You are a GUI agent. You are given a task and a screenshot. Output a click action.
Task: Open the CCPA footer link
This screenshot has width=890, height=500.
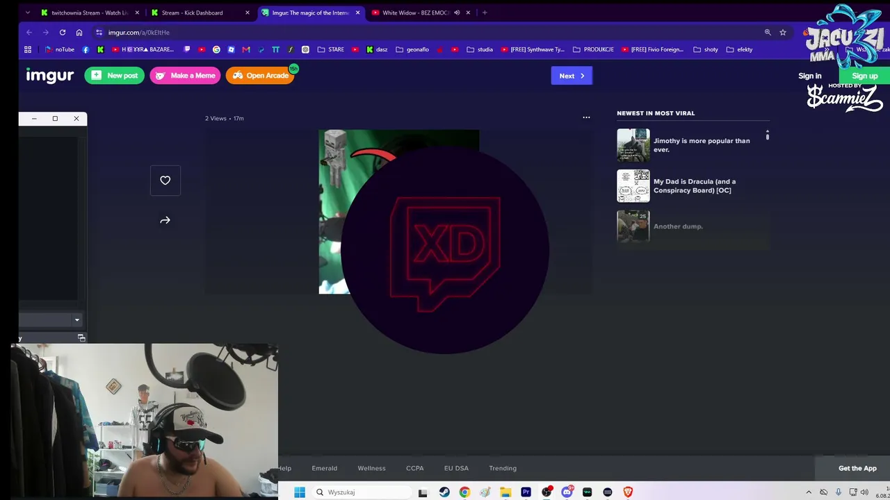point(415,469)
